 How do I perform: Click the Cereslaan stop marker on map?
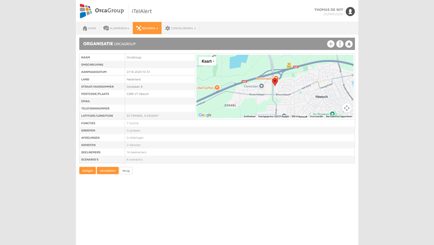[x=261, y=86]
